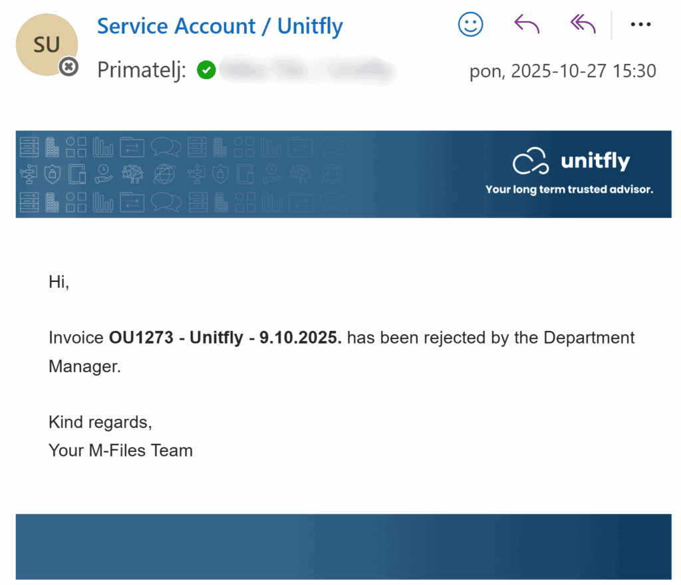Click the tagline Your long term trusted advisor
Image resolution: width=681 pixels, height=585 pixels.
coord(569,189)
